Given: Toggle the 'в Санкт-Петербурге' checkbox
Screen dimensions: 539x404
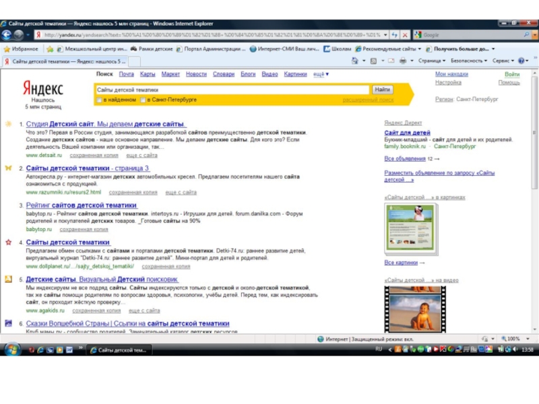Looking at the screenshot, I should [143, 100].
